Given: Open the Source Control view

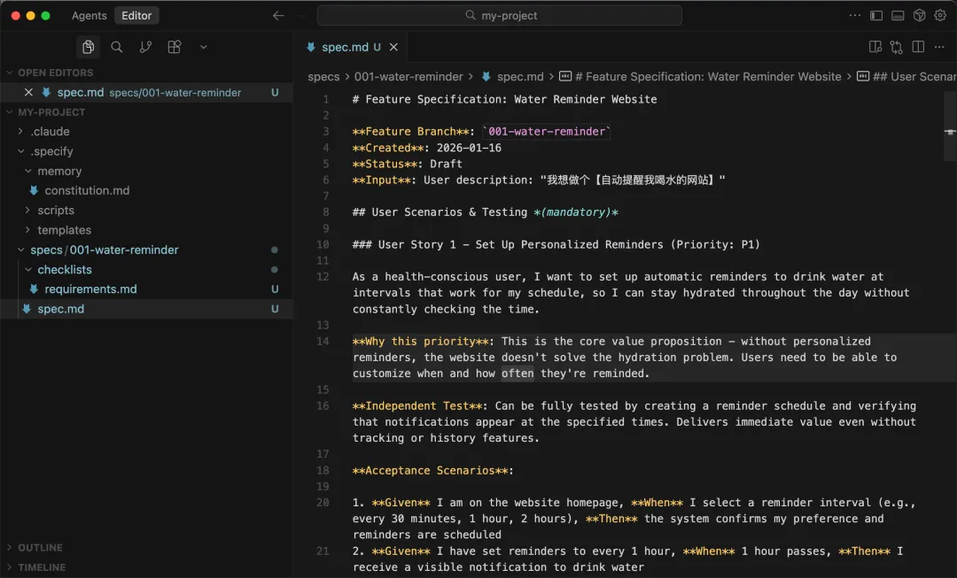Looking at the screenshot, I should click(x=145, y=47).
